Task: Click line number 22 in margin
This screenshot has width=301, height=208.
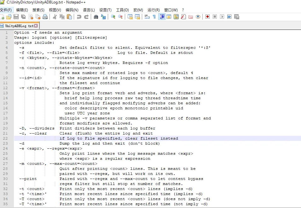Action: tap(5, 138)
